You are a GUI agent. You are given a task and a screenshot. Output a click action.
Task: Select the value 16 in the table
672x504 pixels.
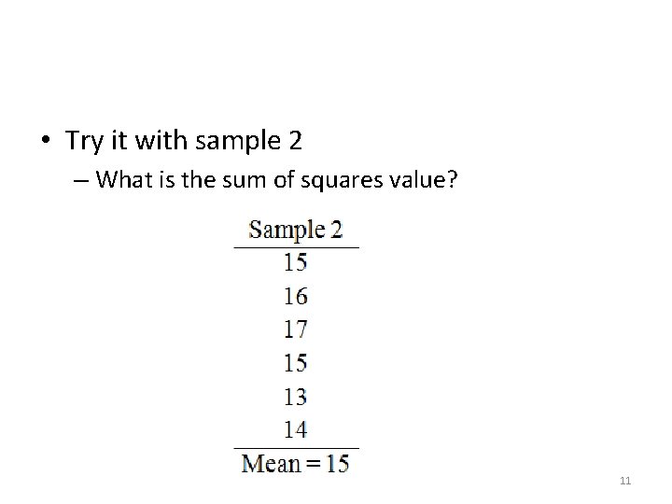click(295, 296)
